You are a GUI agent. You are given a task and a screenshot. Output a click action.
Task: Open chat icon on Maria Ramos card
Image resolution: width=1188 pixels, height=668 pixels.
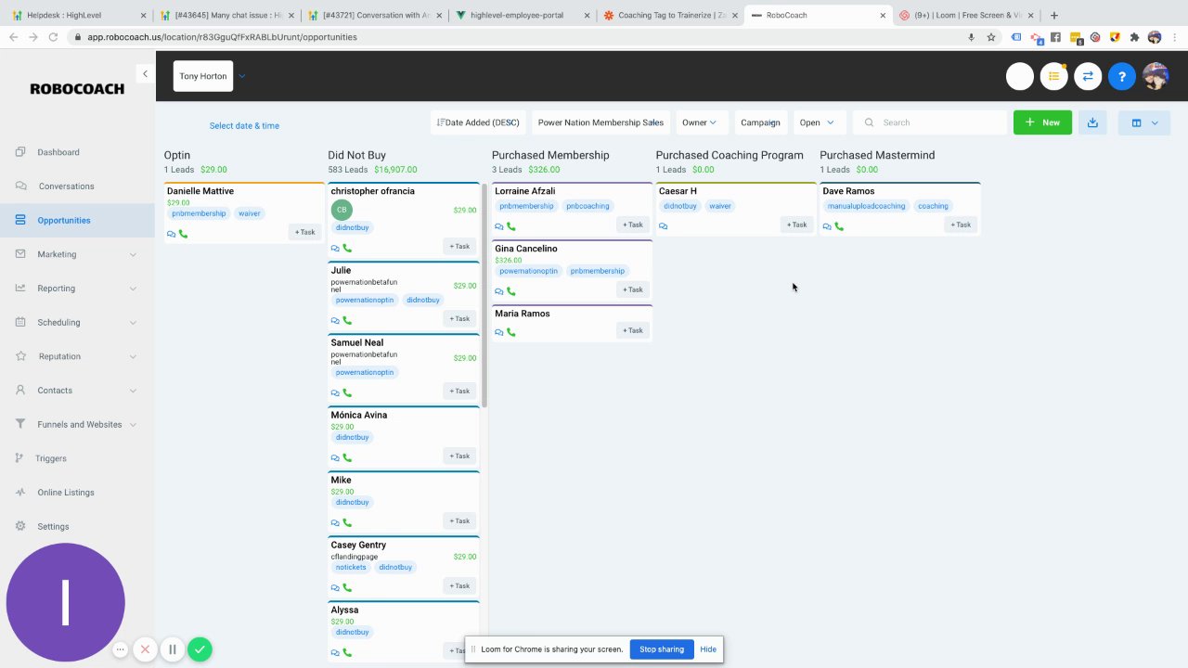(499, 332)
